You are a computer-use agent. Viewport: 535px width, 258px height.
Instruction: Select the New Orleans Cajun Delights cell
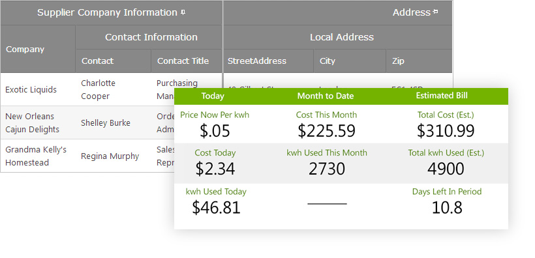coord(38,122)
